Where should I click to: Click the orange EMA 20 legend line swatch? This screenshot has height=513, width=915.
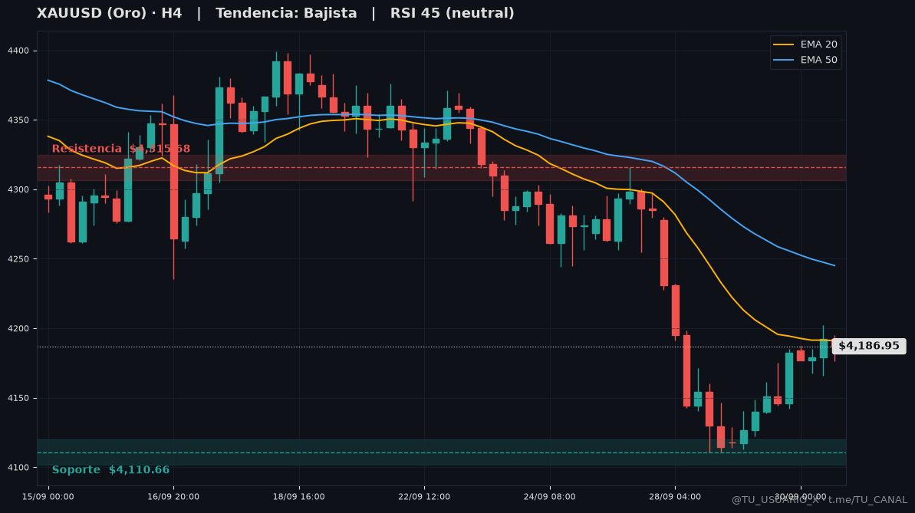783,44
